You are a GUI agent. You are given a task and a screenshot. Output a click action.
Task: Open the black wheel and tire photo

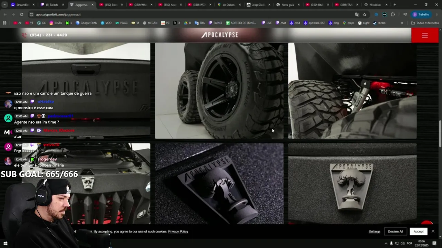point(219,91)
